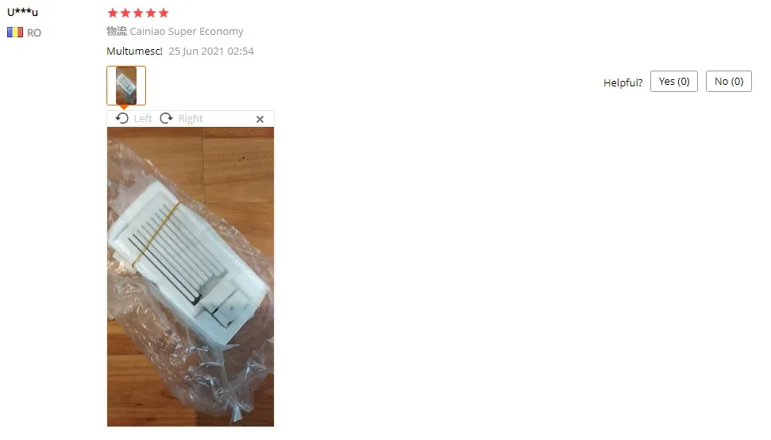Click the RO country code

pos(34,33)
